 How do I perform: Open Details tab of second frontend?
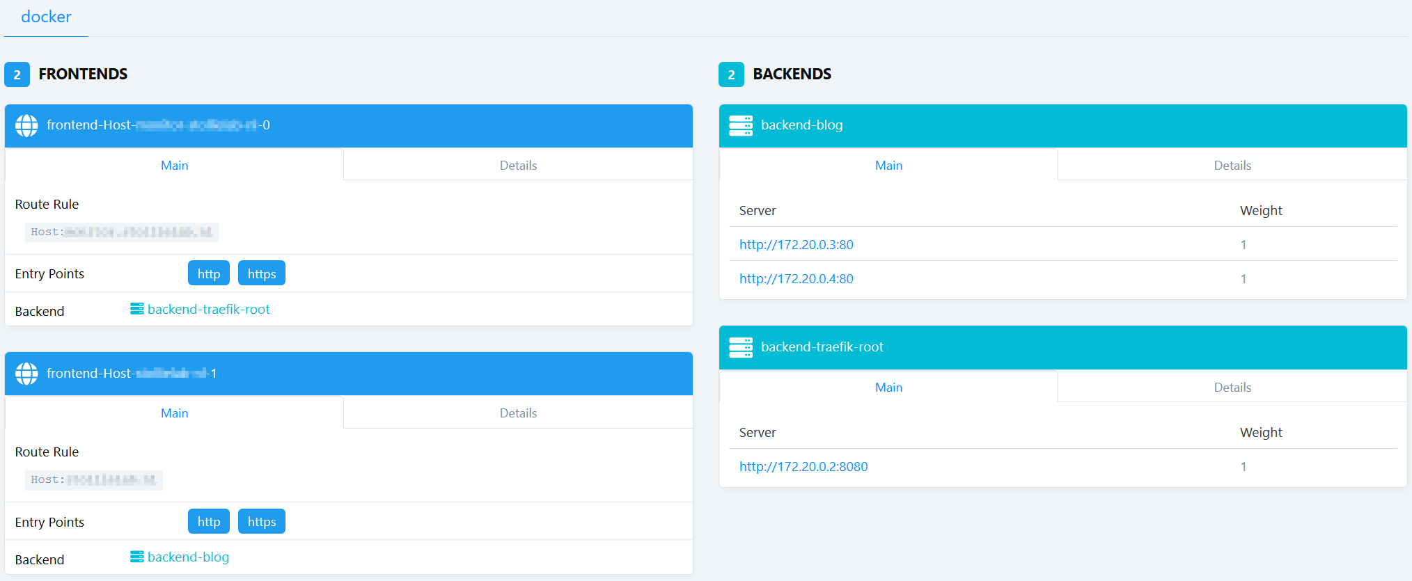(518, 413)
